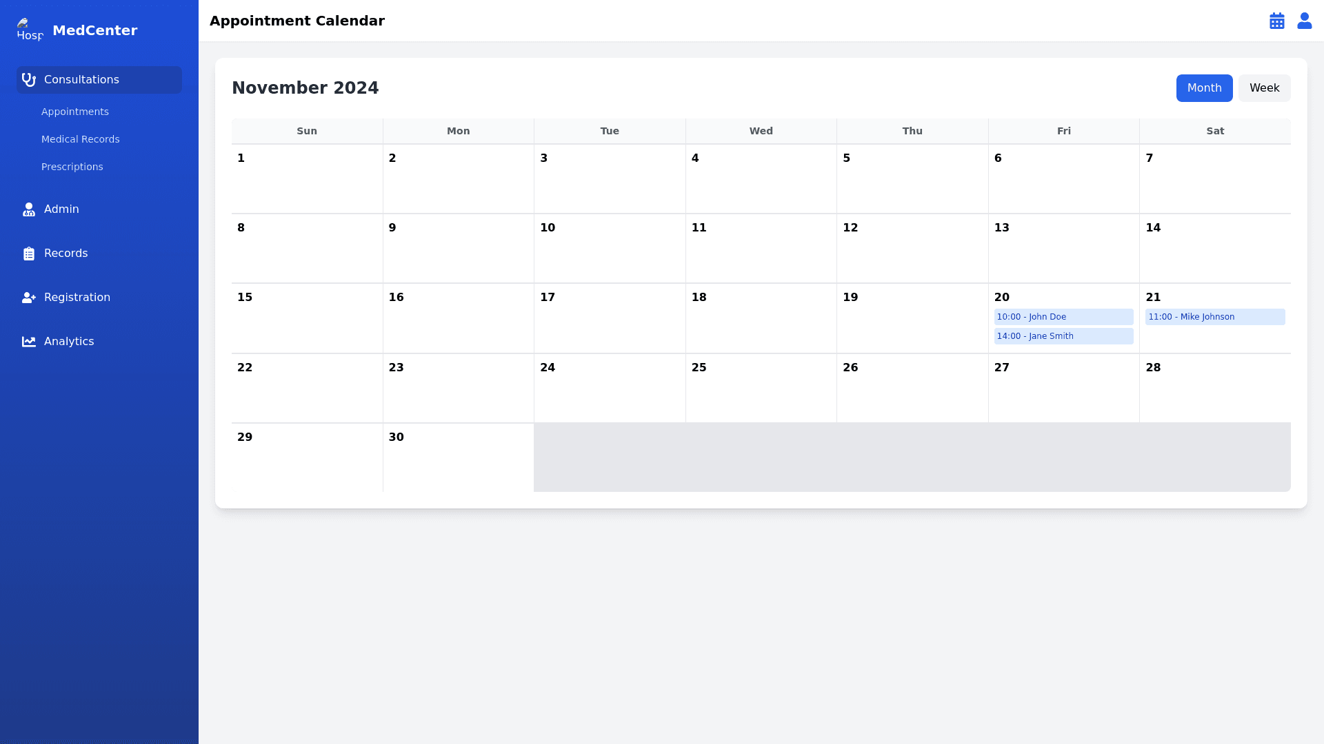Screen dimensions: 1324x744
Task: Open Medical Records submenu item
Action: (81, 139)
